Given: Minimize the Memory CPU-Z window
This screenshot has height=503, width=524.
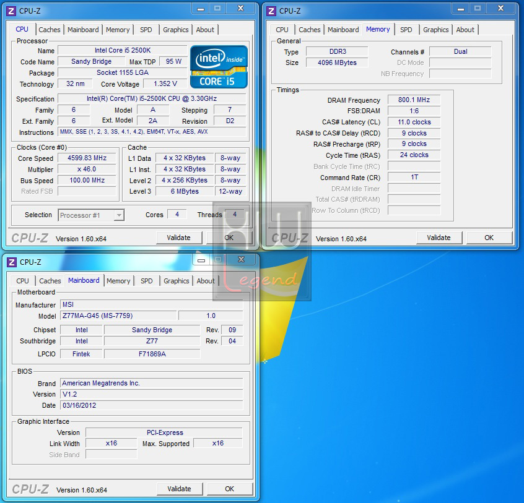Looking at the screenshot, I should point(460,9).
